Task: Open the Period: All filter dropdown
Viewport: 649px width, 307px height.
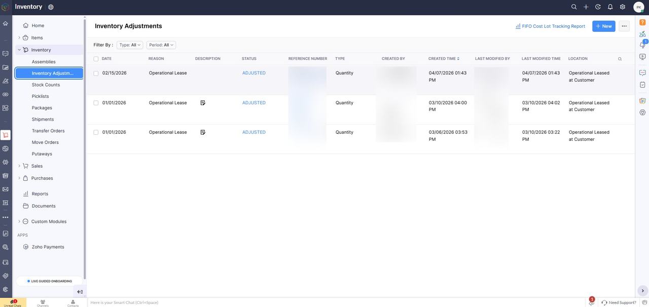Action: pyautogui.click(x=161, y=45)
